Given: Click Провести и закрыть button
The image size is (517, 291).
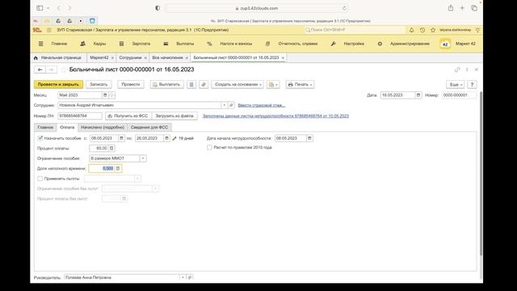Looking at the screenshot, I should click(x=58, y=84).
